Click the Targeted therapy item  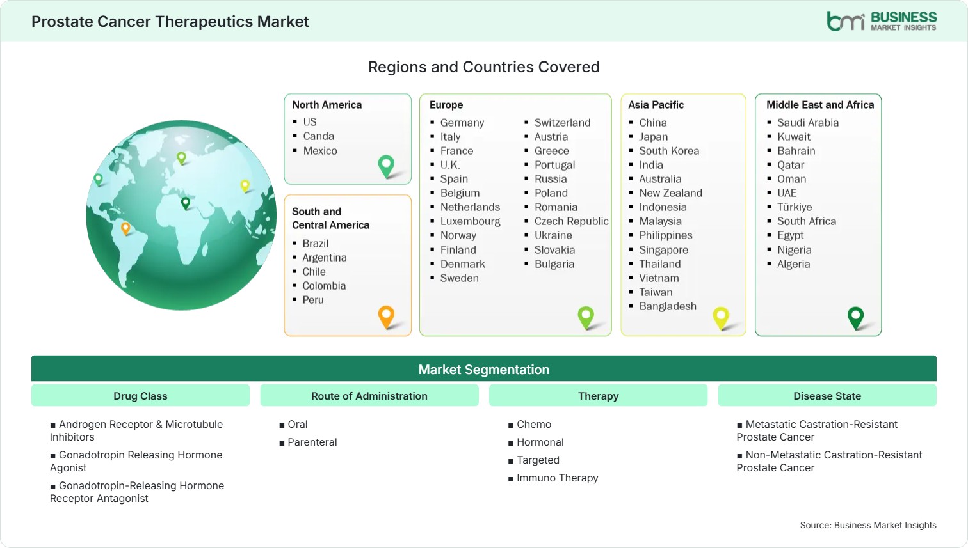534,460
